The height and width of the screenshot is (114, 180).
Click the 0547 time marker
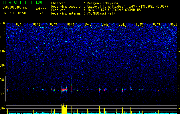pos(122,25)
